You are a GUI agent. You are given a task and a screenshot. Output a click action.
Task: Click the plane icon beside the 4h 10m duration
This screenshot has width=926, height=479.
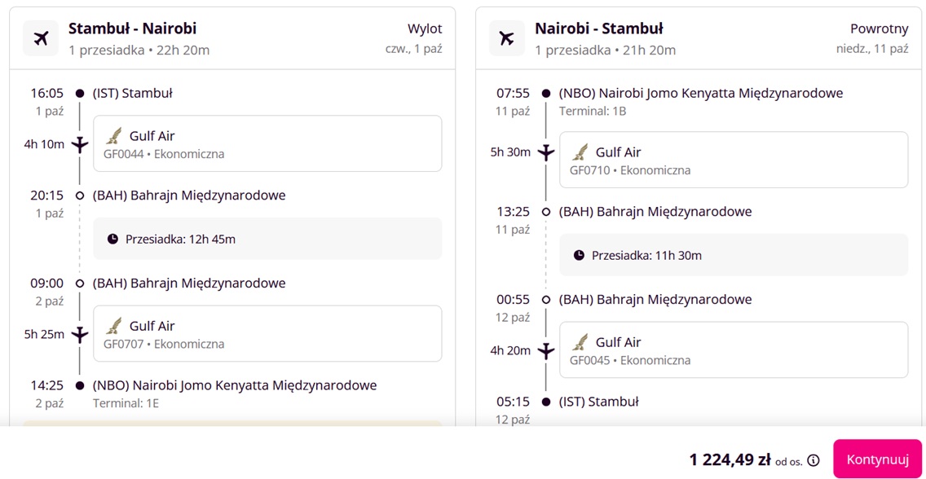[x=80, y=144]
